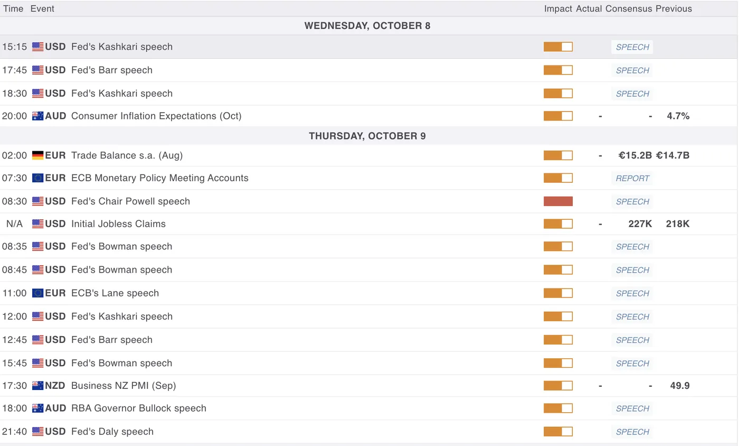
Task: Open the Initial Jobless Claims event
Action: pos(118,224)
